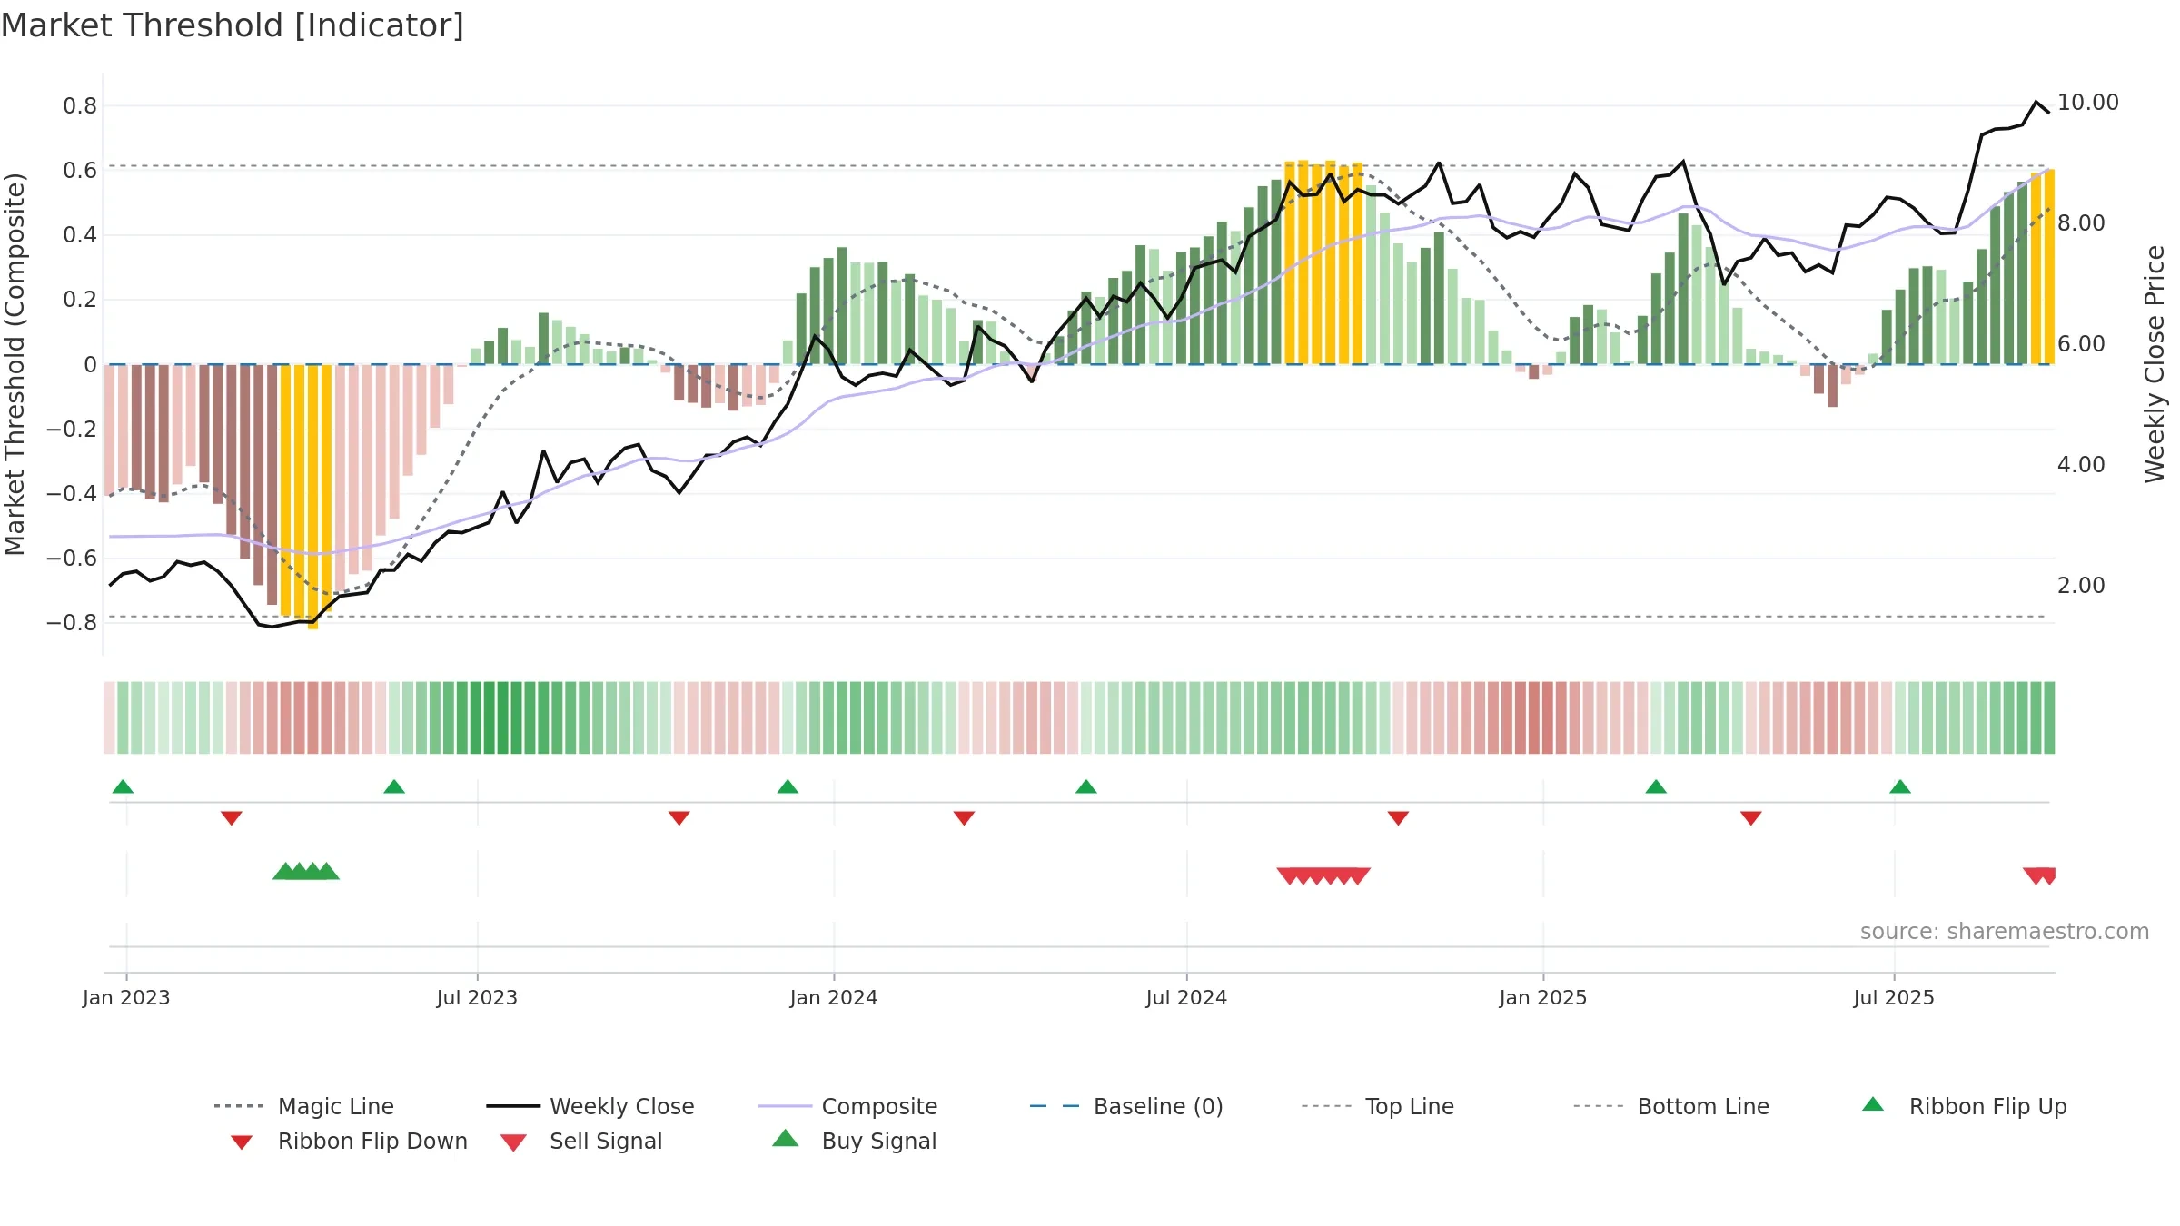Click ribbon flip down triangle in spring 2025
Image resolution: width=2180 pixels, height=1226 pixels.
(x=1751, y=818)
